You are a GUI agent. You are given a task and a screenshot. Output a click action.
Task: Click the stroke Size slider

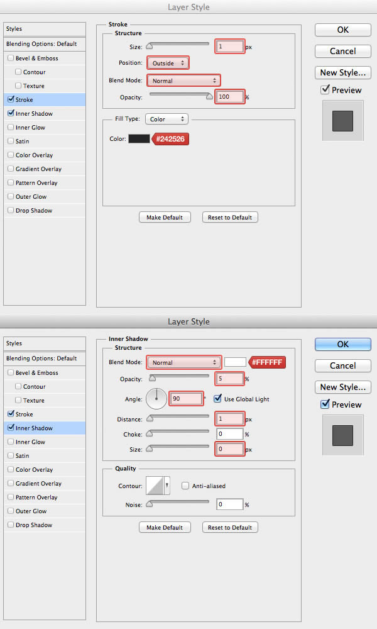tap(178, 45)
